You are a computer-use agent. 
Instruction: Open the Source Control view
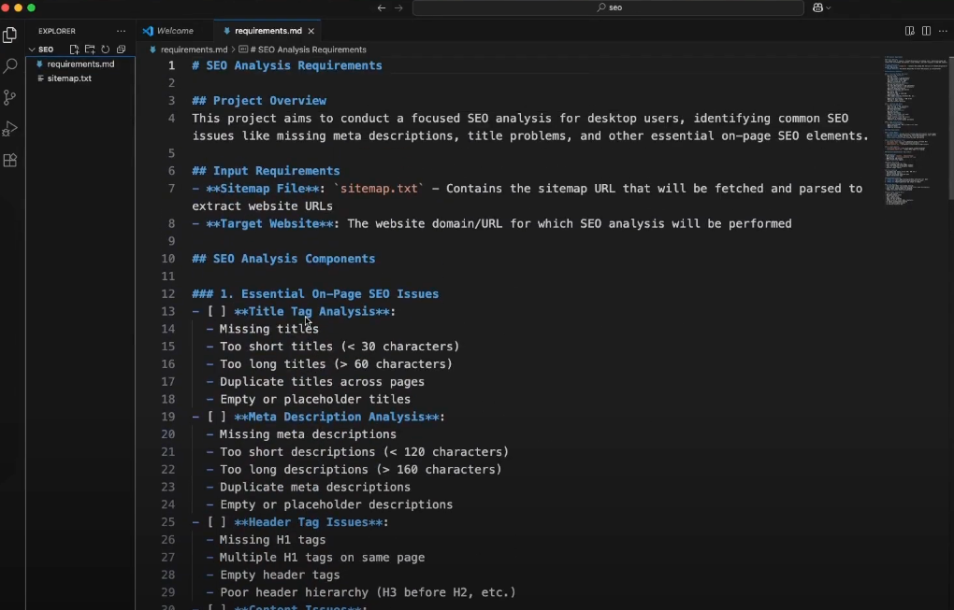10,97
